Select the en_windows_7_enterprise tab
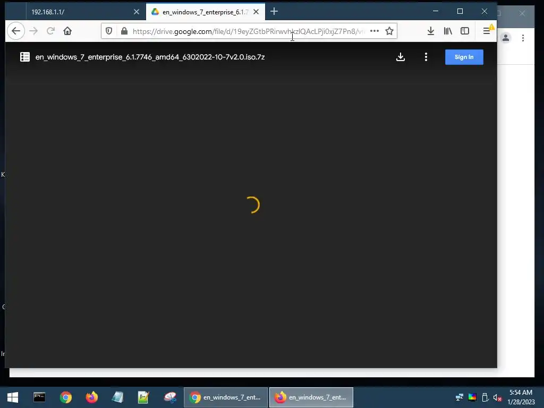 [206, 12]
